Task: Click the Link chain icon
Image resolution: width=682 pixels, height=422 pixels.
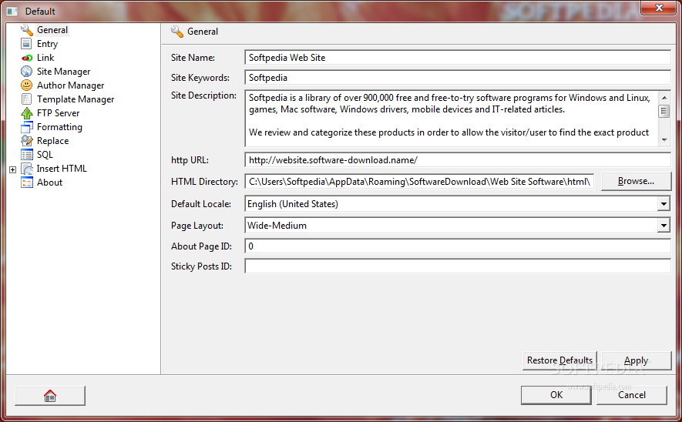Action: [x=26, y=58]
